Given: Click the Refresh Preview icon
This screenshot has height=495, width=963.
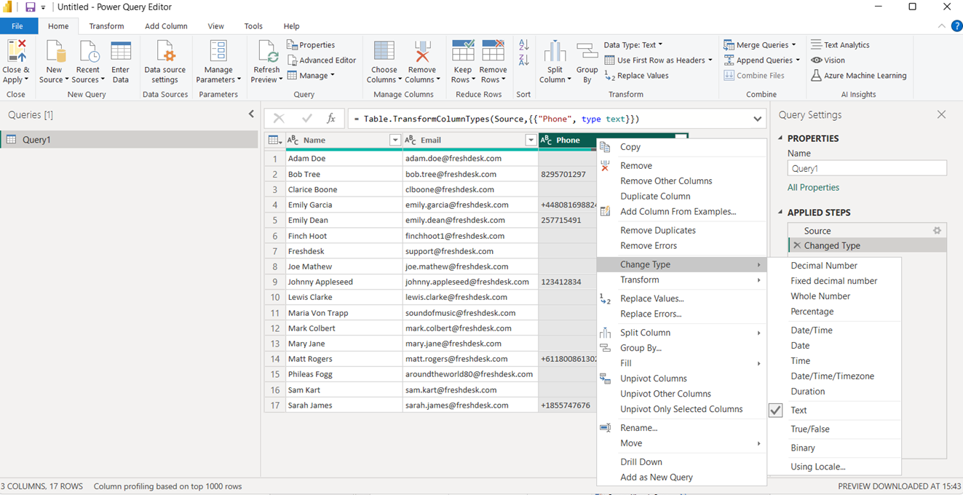Looking at the screenshot, I should [266, 52].
